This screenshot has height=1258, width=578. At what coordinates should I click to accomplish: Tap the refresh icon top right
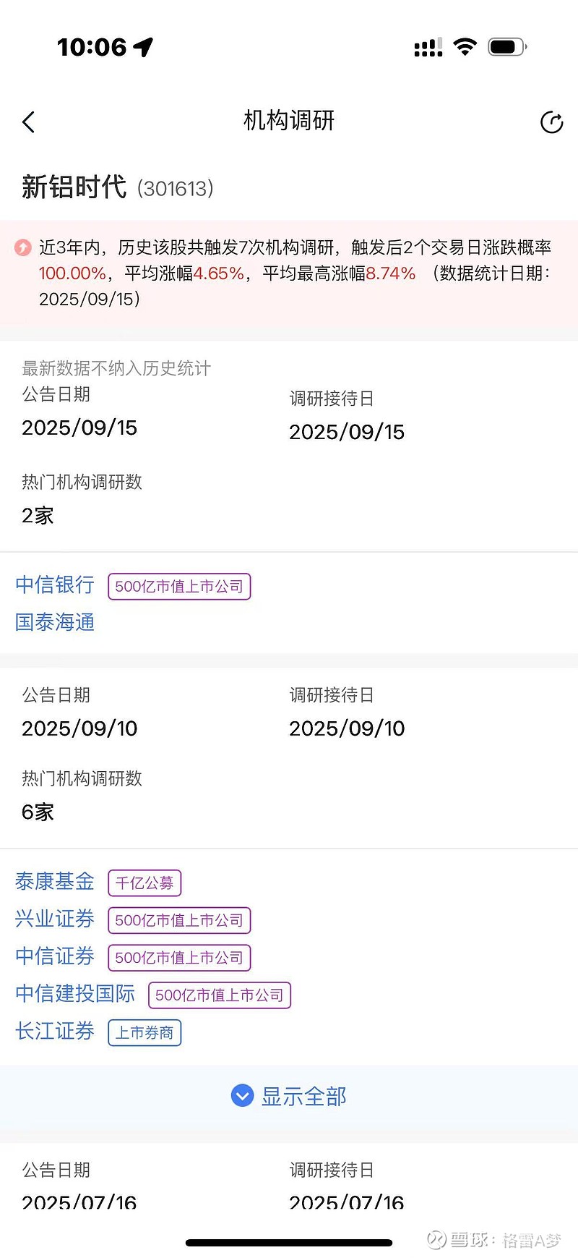[551, 122]
